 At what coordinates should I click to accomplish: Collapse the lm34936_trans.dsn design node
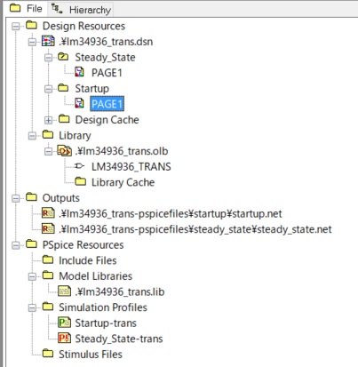tap(32, 42)
